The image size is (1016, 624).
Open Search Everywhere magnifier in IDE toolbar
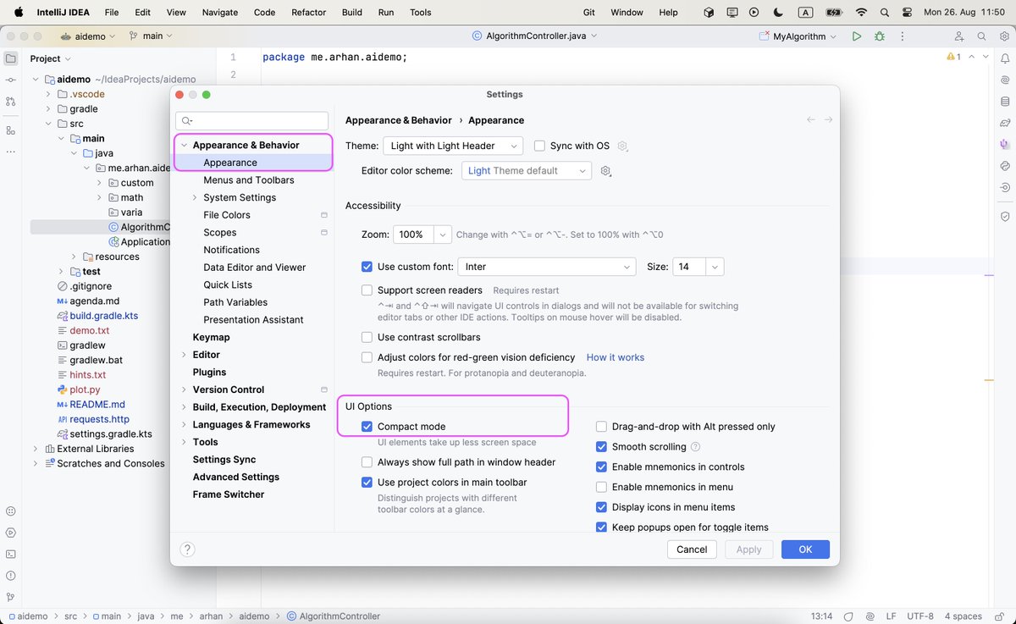(x=981, y=36)
